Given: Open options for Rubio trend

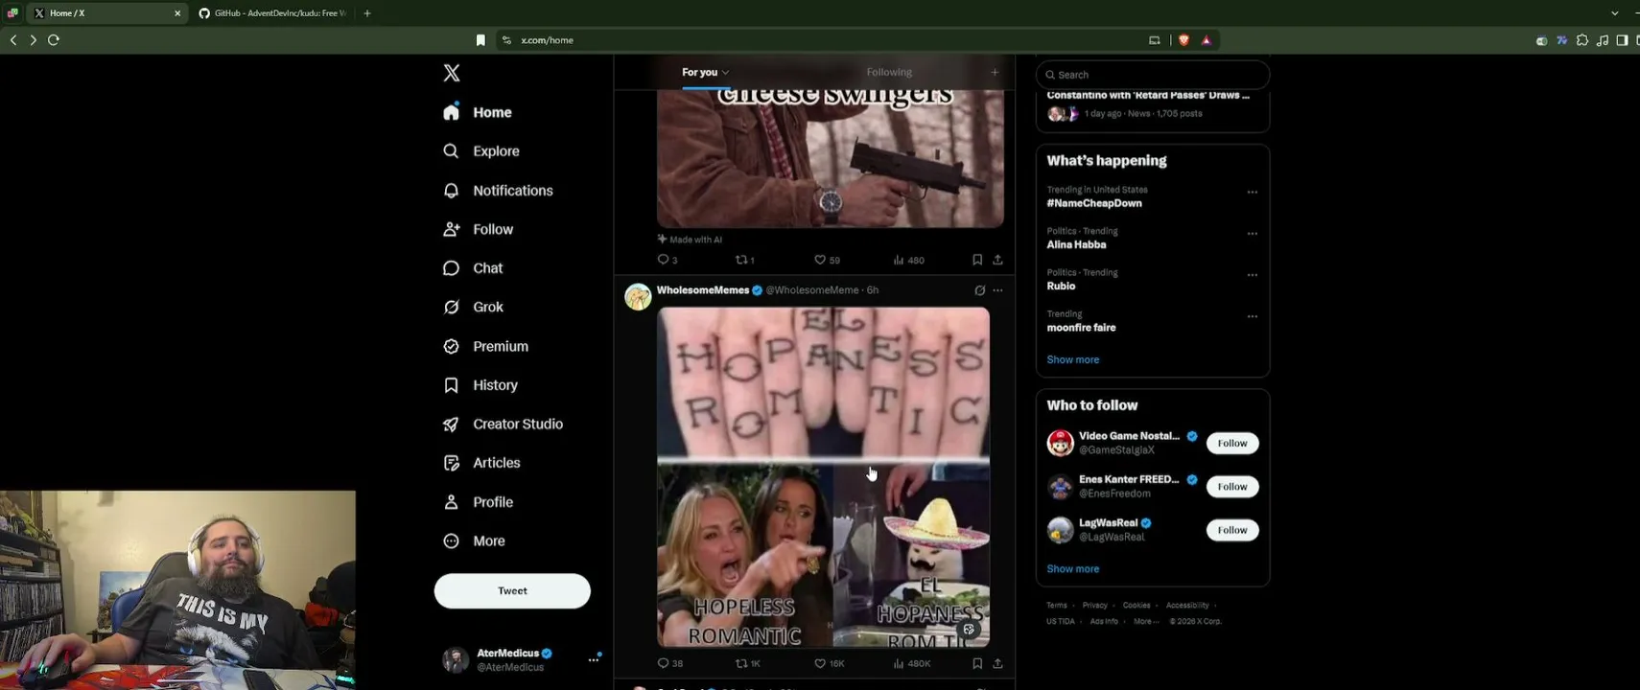Looking at the screenshot, I should [1252, 274].
